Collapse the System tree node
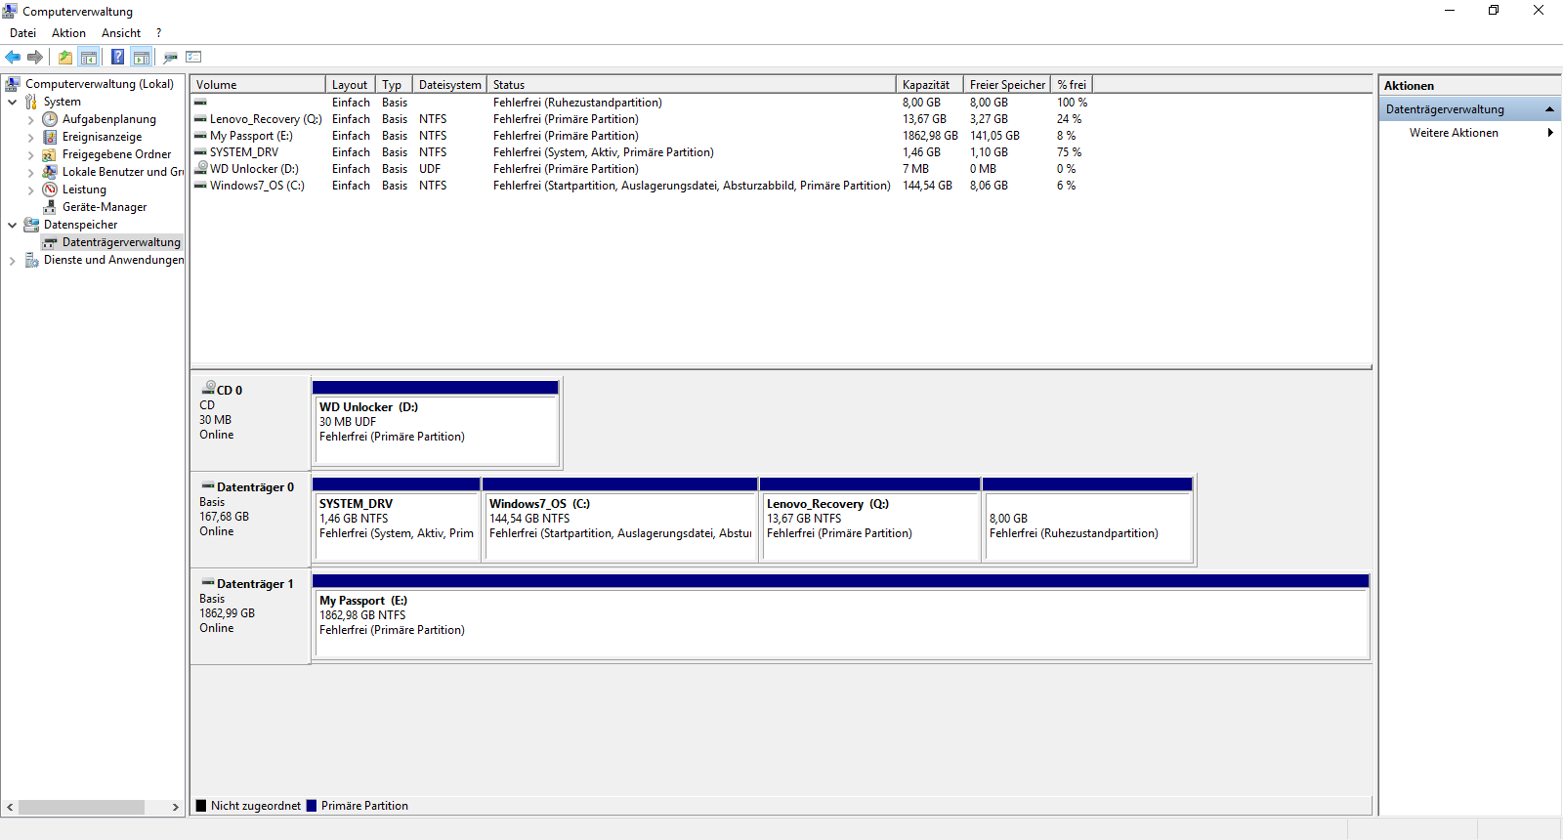Viewport: 1563px width, 840px height. pos(12,102)
